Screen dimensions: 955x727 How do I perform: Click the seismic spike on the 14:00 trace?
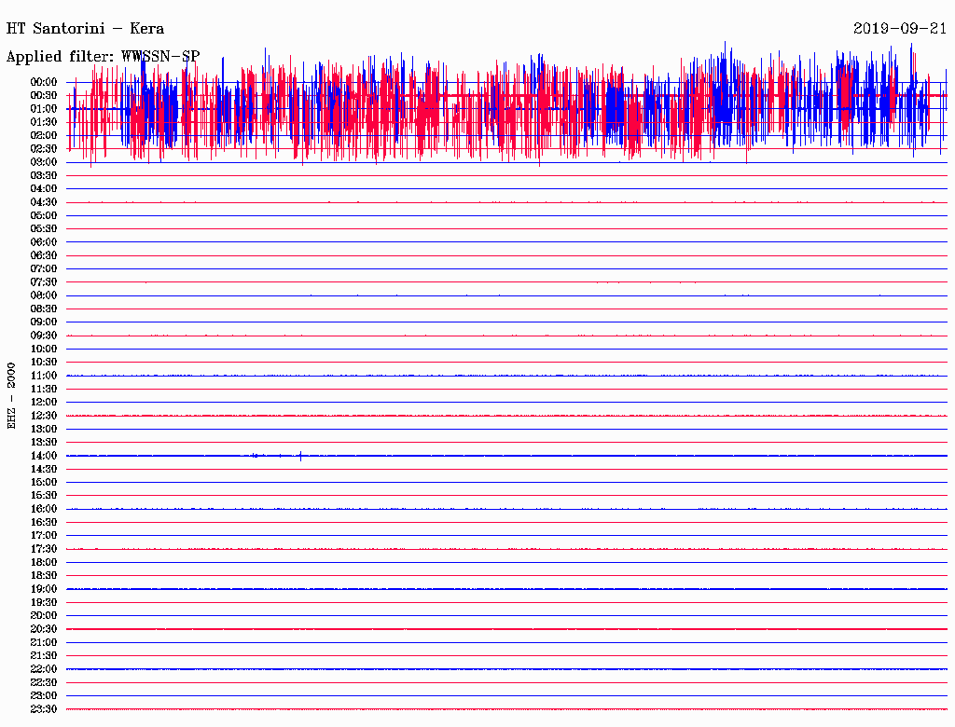point(300,456)
